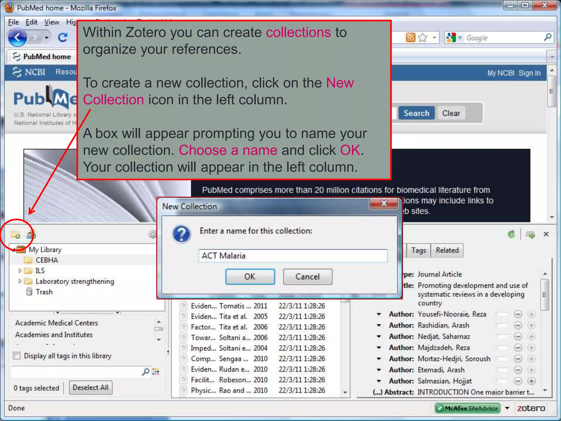Viewport: 561px width, 421px height.
Task: Click plus icon for author Salmasian, Hojjat
Action: pos(531,381)
